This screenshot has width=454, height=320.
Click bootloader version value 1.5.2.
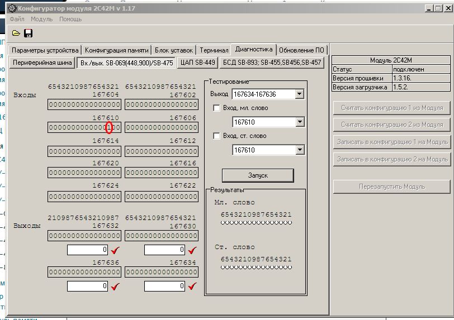coord(421,87)
